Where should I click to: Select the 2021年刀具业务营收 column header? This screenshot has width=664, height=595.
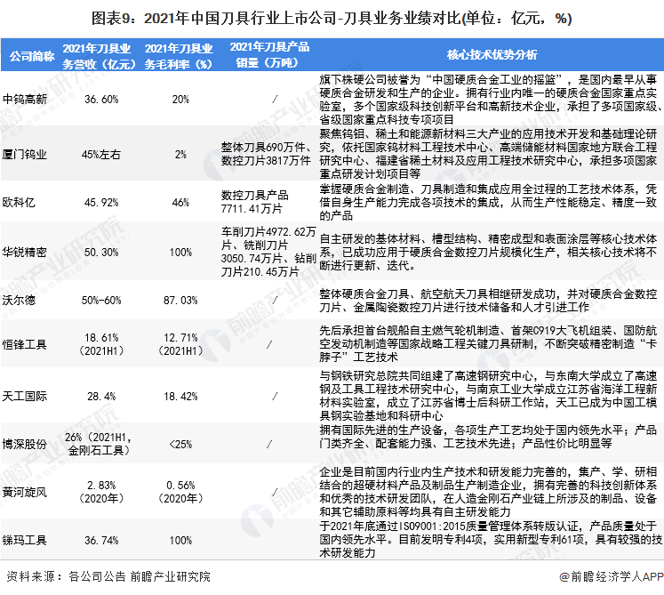coord(100,56)
